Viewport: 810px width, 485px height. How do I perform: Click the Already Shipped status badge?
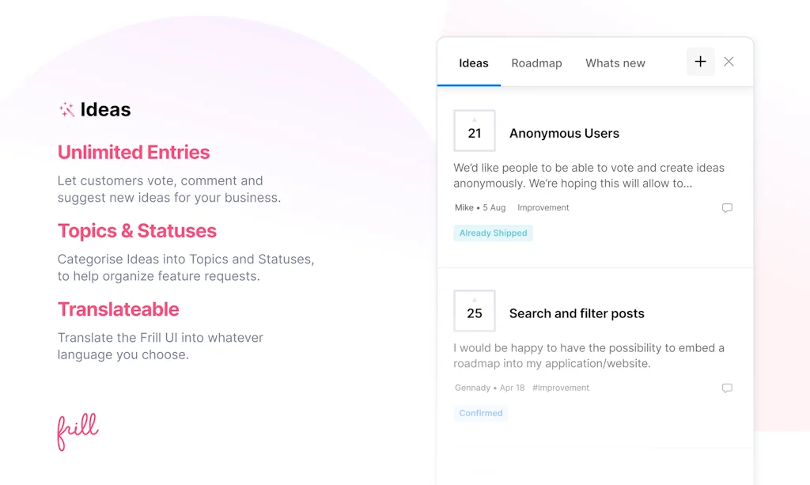click(493, 233)
